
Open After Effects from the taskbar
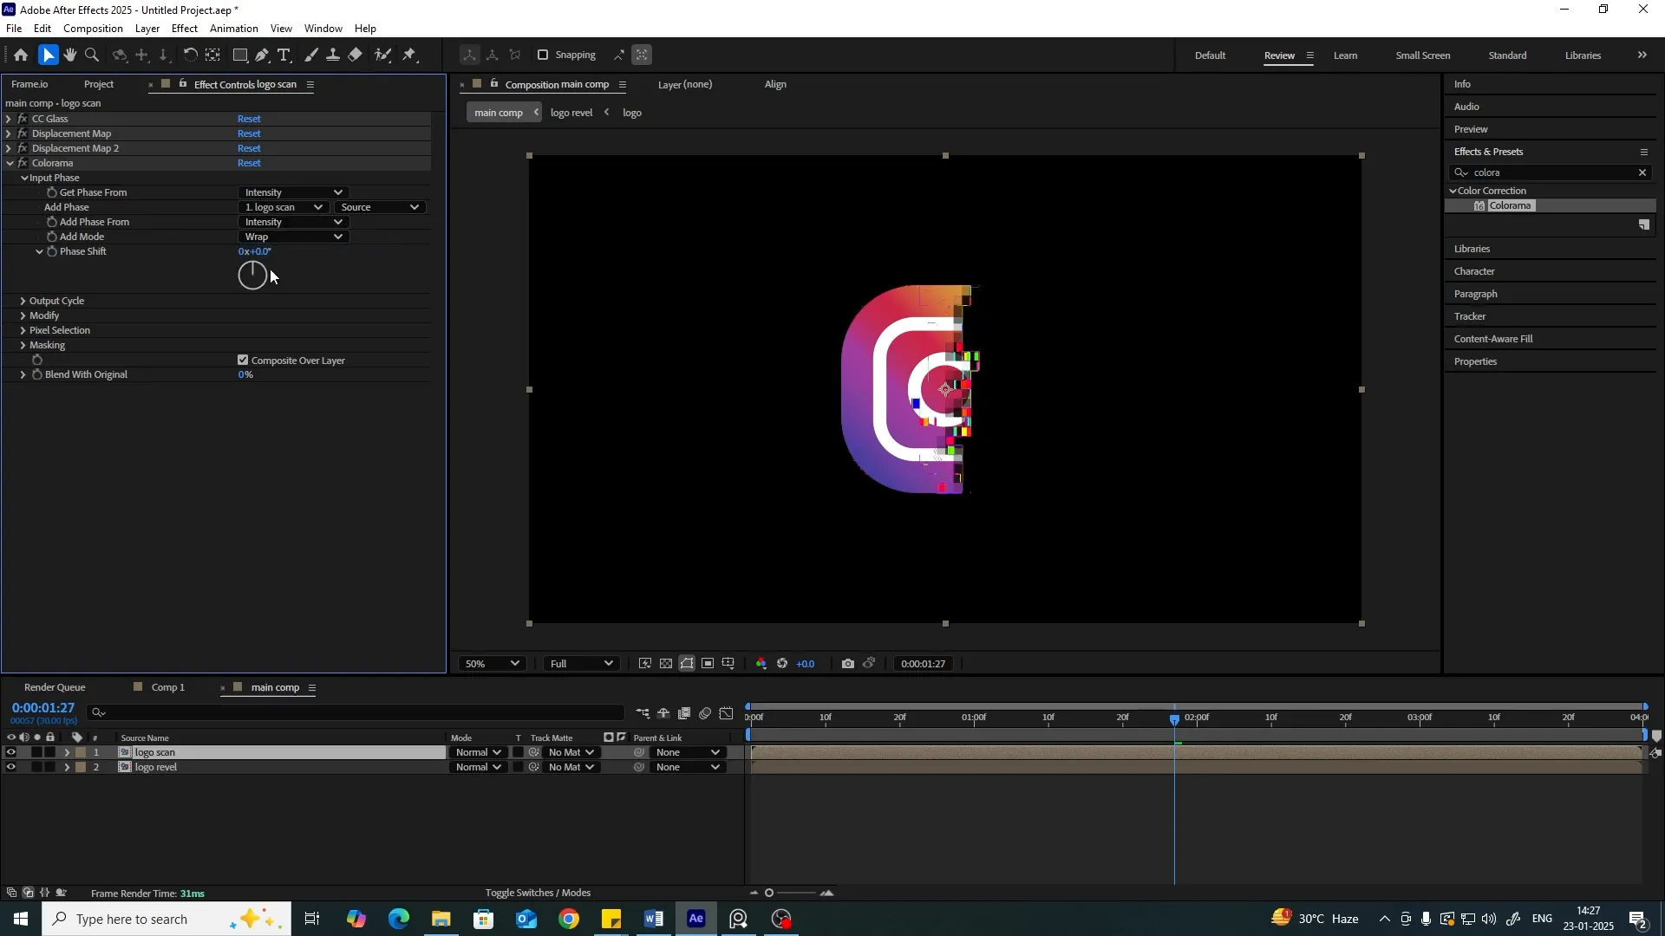click(696, 919)
